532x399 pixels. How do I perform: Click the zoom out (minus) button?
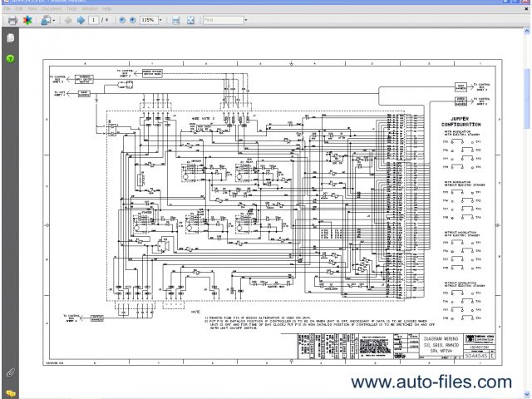point(123,18)
